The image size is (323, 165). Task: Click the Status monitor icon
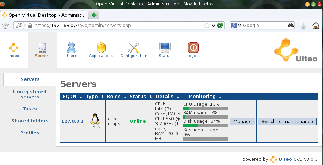165,48
